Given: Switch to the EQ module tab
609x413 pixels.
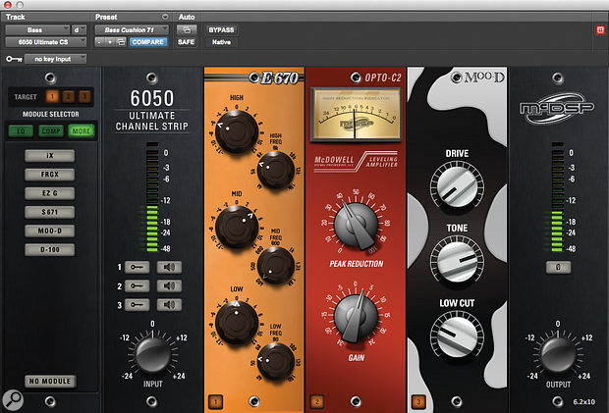Looking at the screenshot, I should [x=21, y=131].
